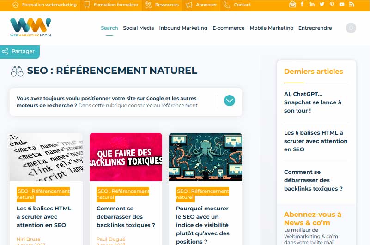Click author name Paul Dugué
Image resolution: width=370 pixels, height=245 pixels.
click(x=111, y=239)
